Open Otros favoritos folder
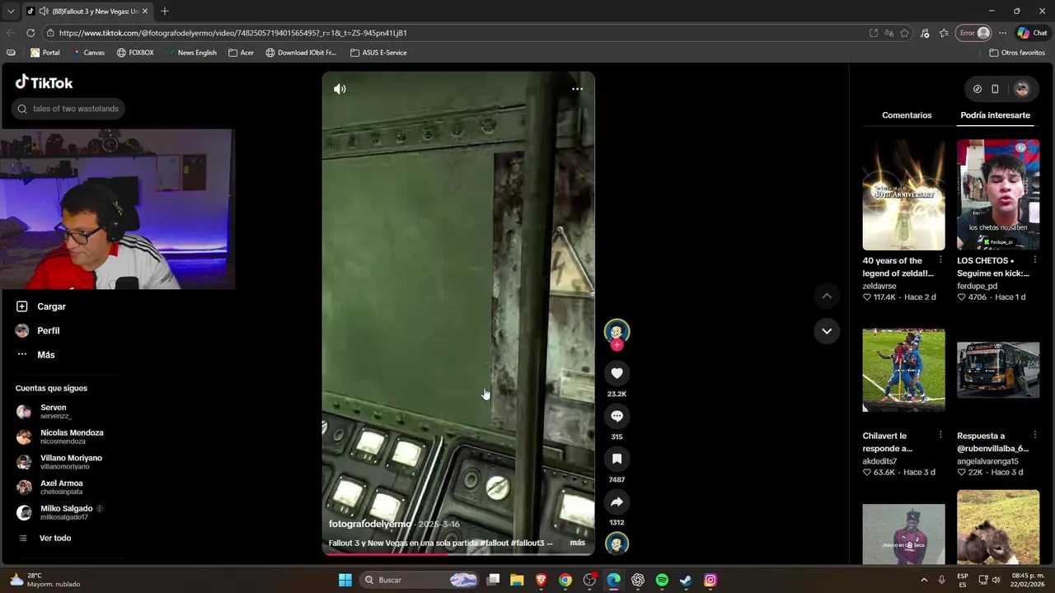This screenshot has width=1055, height=593. [1017, 53]
